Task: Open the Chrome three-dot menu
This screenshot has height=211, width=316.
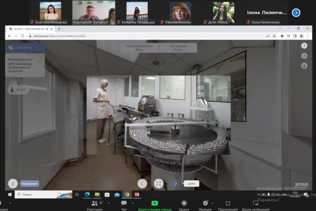Action: (x=308, y=36)
